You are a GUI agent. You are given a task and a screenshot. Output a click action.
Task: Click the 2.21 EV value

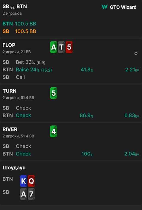pyautogui.click(x=132, y=70)
